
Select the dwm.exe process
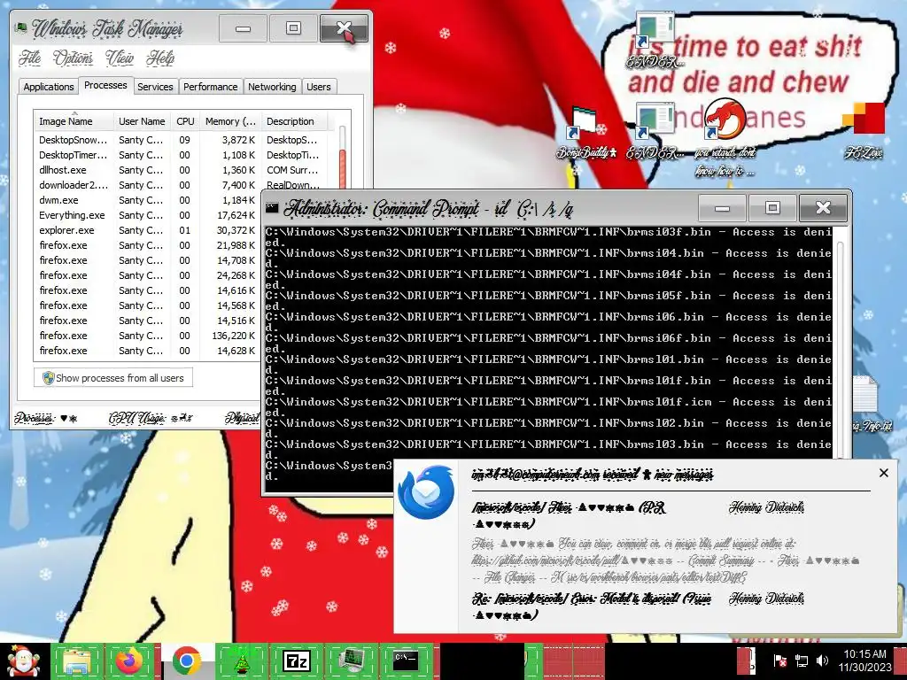coord(148,200)
